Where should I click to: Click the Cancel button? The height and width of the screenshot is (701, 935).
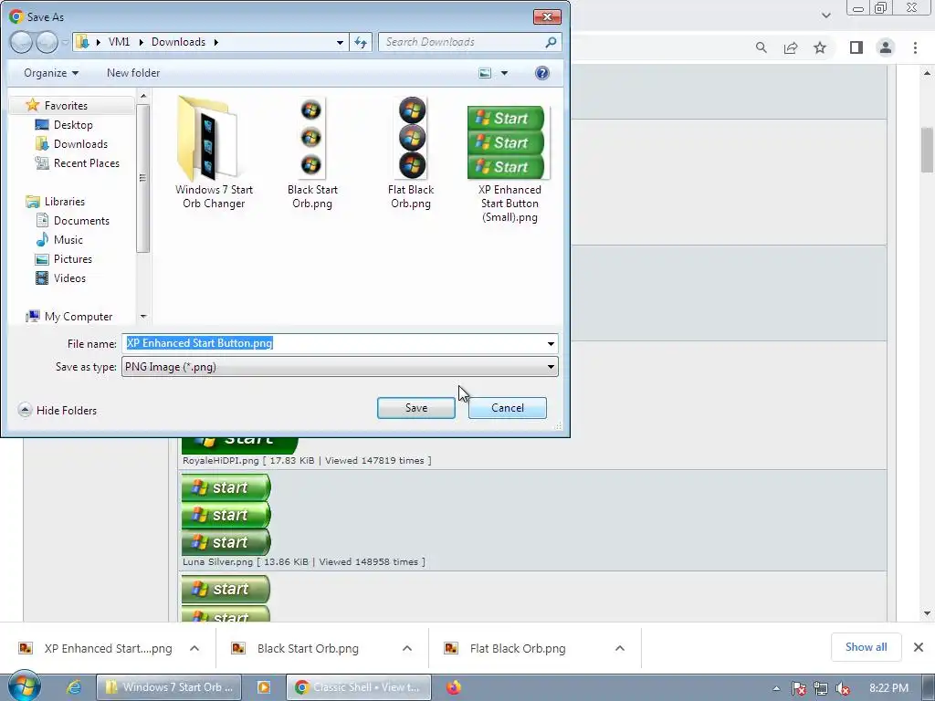click(508, 408)
